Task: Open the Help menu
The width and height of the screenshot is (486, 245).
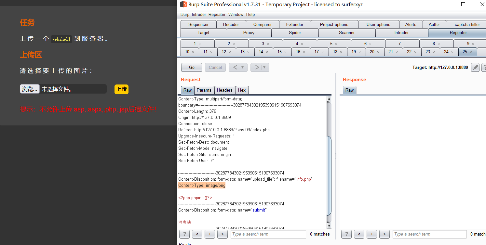Action: 250,14
